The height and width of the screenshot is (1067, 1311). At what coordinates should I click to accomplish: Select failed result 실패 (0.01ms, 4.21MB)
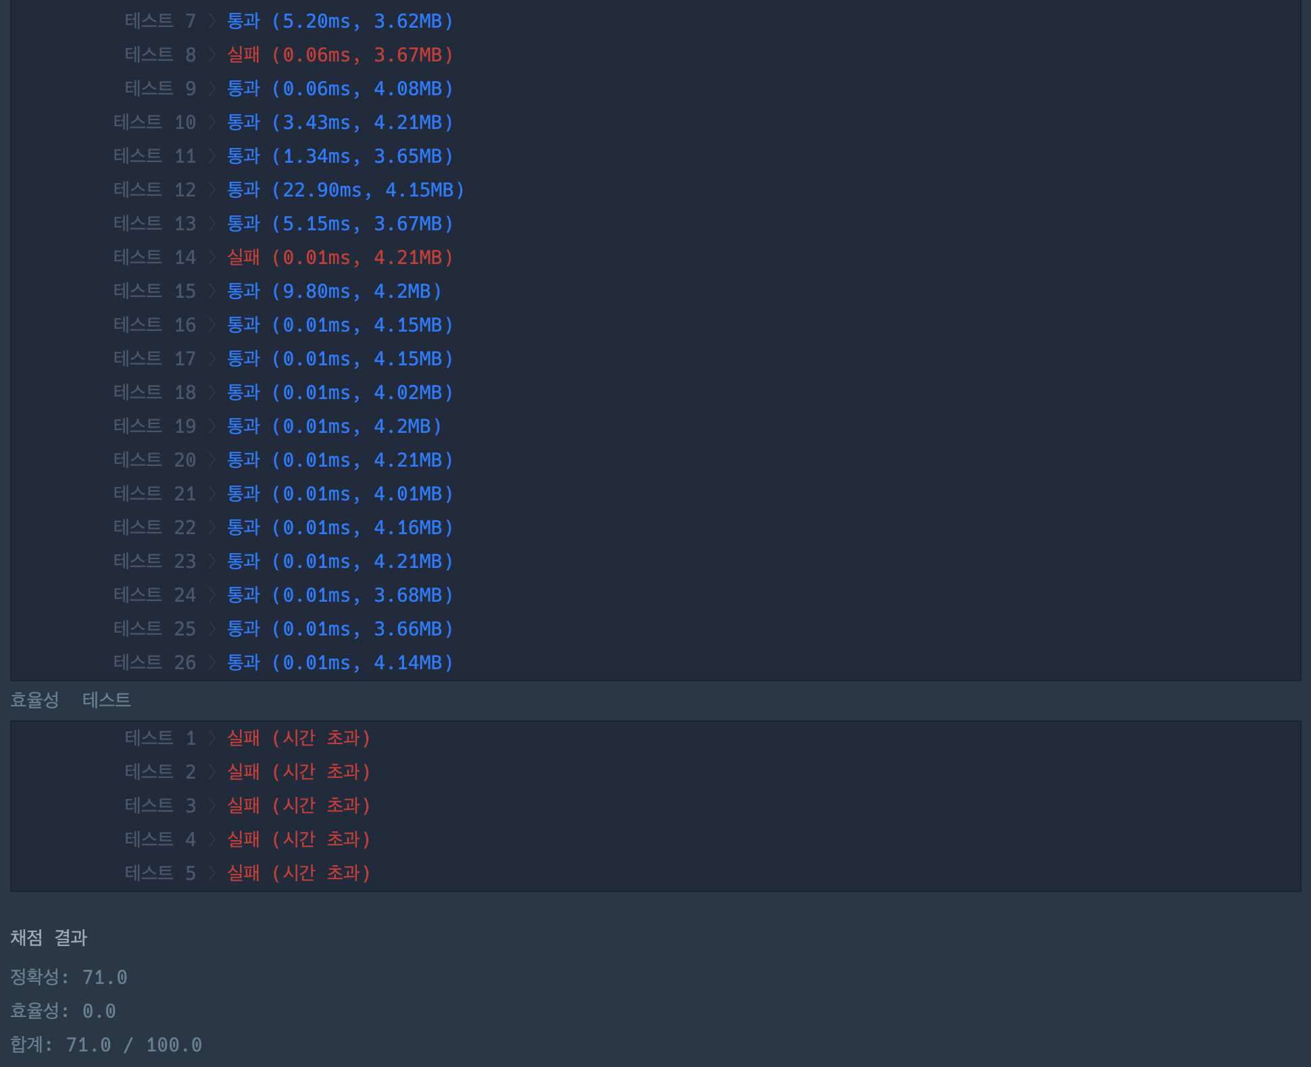(340, 257)
